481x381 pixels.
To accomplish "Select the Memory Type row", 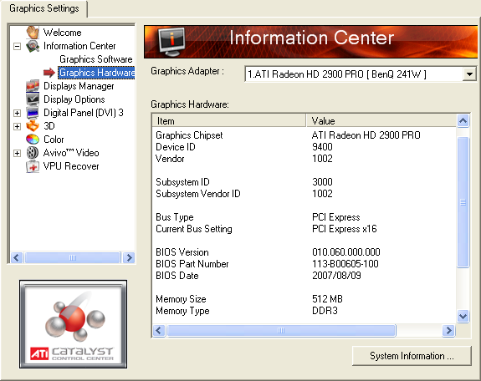I will (x=304, y=311).
